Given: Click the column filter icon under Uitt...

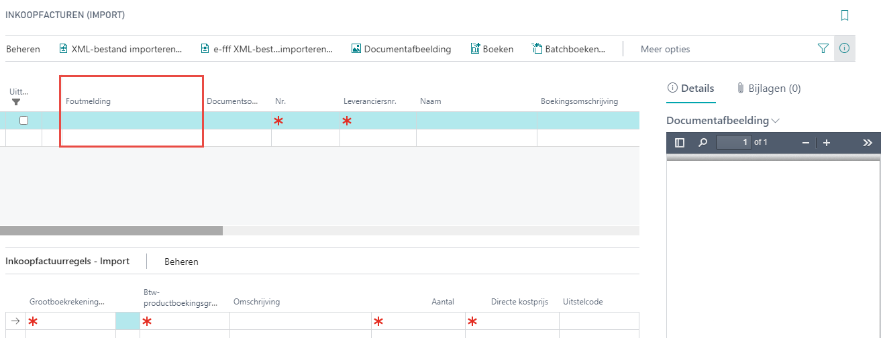Looking at the screenshot, I should tap(17, 102).
